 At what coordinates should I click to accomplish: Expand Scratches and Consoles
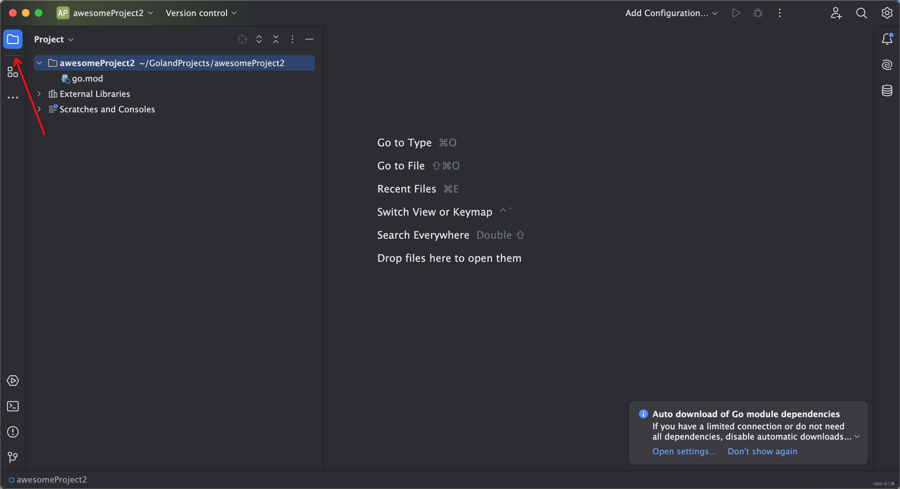point(39,109)
